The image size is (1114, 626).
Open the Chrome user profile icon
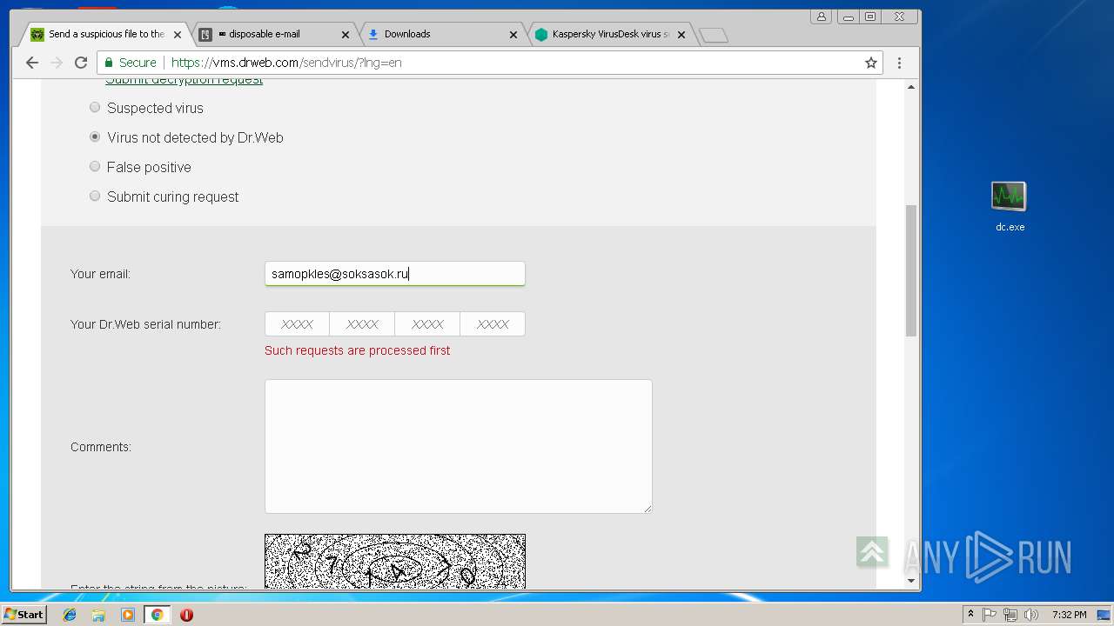tap(821, 17)
